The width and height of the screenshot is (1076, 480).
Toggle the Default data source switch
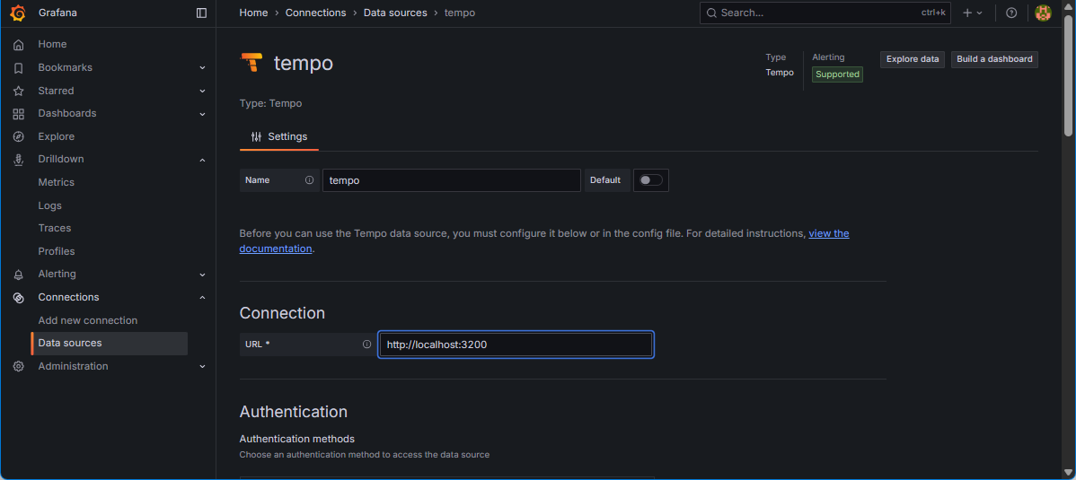(x=650, y=180)
